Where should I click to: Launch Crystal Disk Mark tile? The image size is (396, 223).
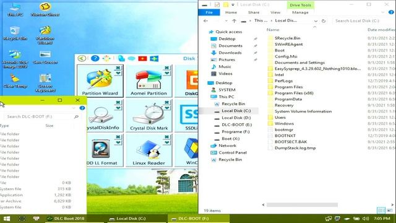tap(148, 116)
